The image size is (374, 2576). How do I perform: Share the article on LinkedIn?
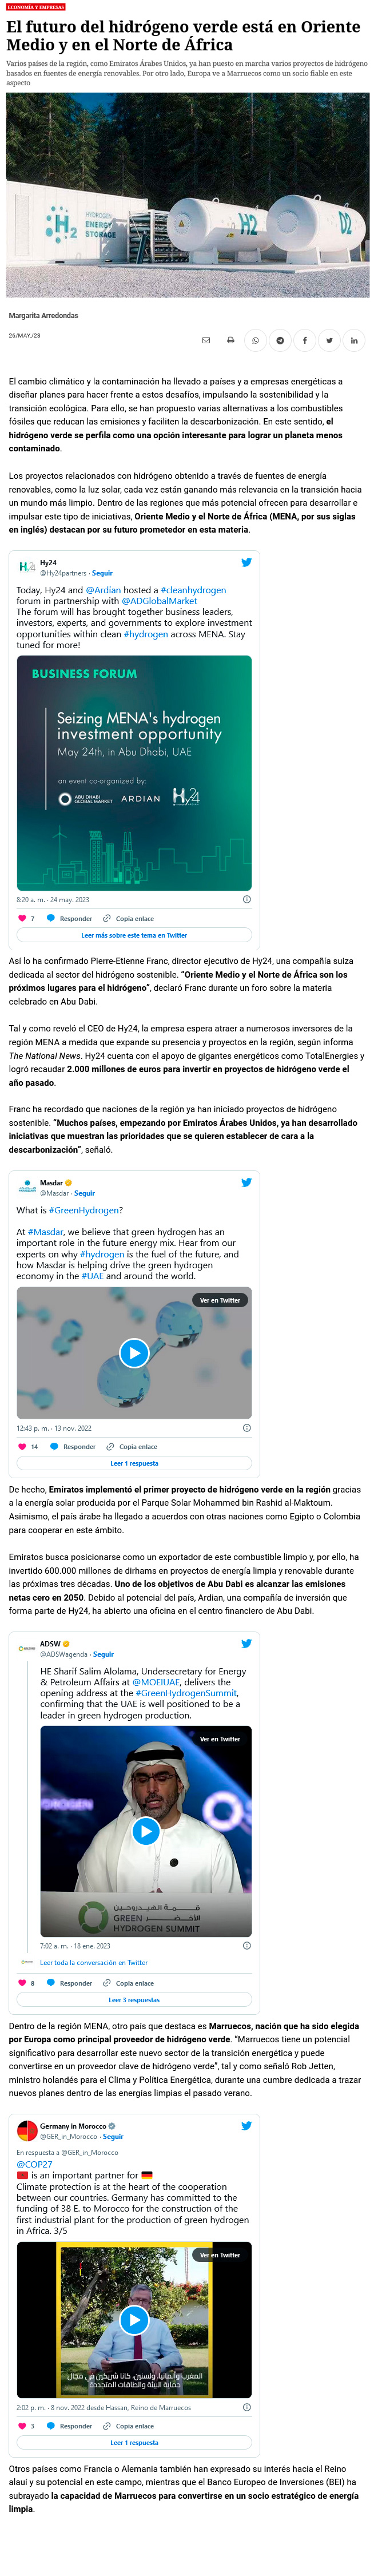354,340
